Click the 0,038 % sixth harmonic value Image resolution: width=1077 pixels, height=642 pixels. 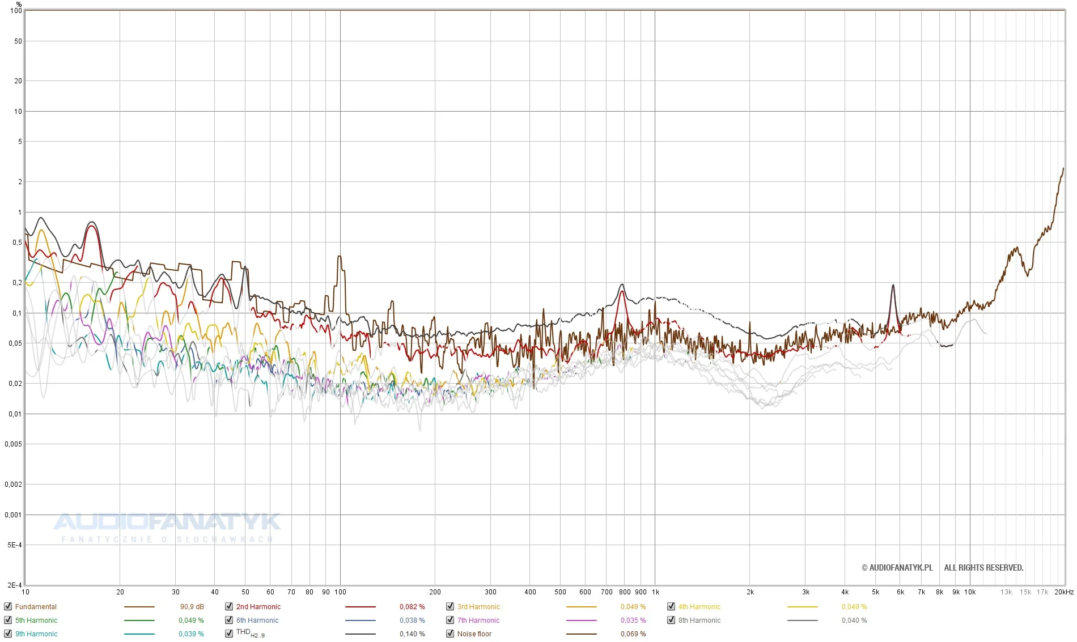(412, 620)
